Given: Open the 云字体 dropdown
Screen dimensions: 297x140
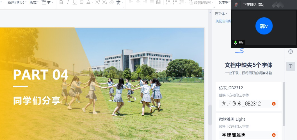Looking at the screenshot, I should 221,14.
